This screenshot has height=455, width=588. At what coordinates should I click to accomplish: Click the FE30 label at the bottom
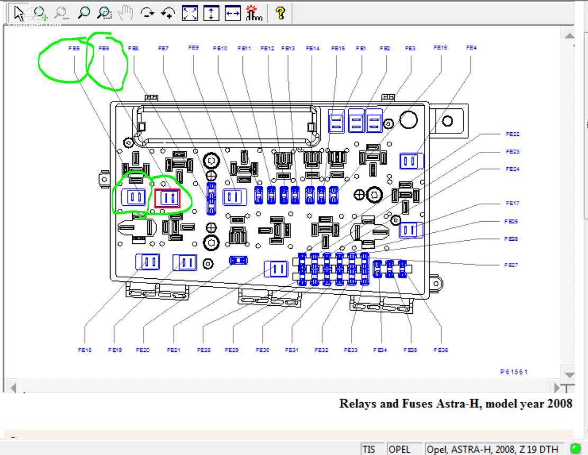(x=263, y=350)
